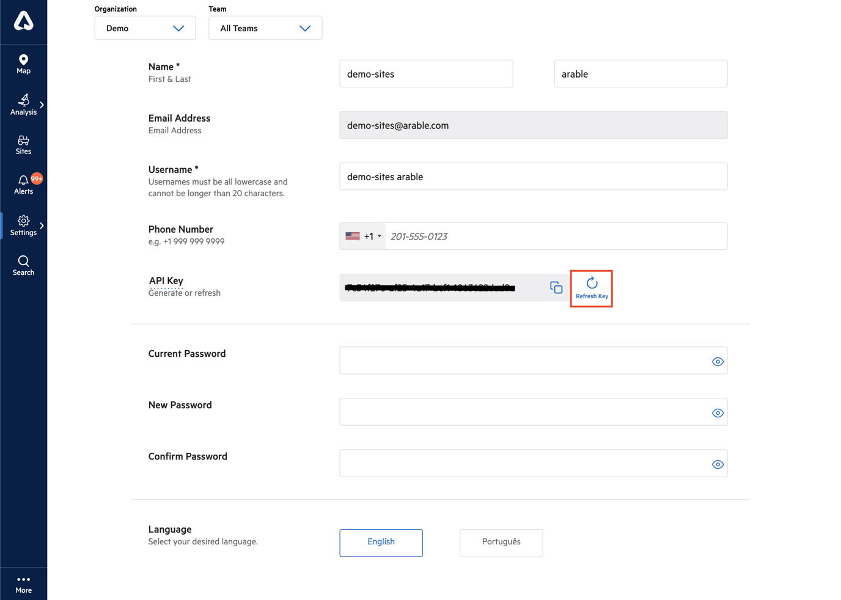
Task: Open the Team dropdown showing All Teams
Action: [x=265, y=28]
